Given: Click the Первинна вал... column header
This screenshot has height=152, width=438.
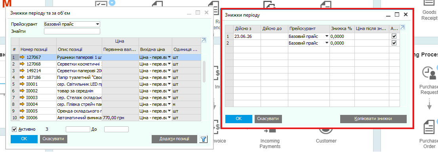Looking at the screenshot, I should [120, 49].
